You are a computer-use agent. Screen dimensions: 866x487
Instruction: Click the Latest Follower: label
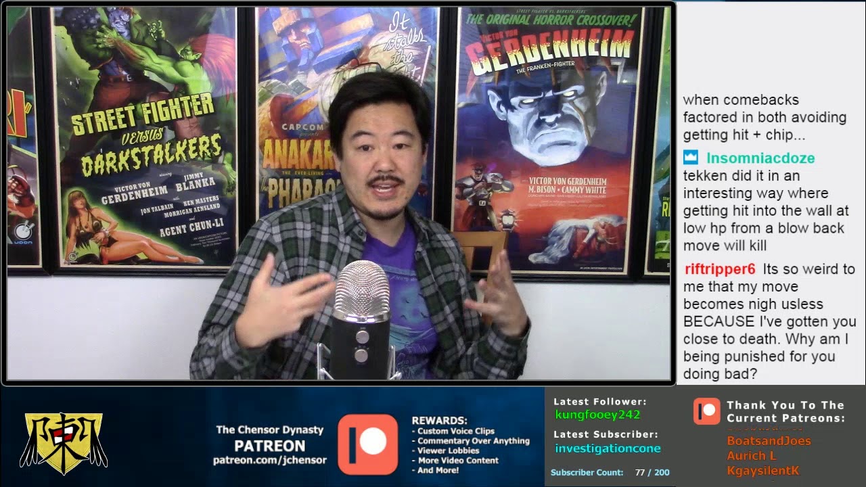pos(599,402)
